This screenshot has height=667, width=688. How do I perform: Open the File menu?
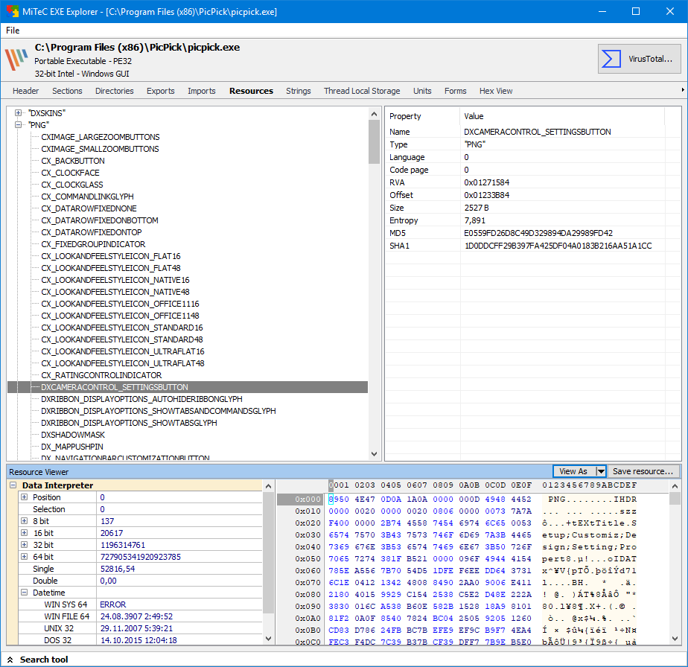[x=13, y=31]
